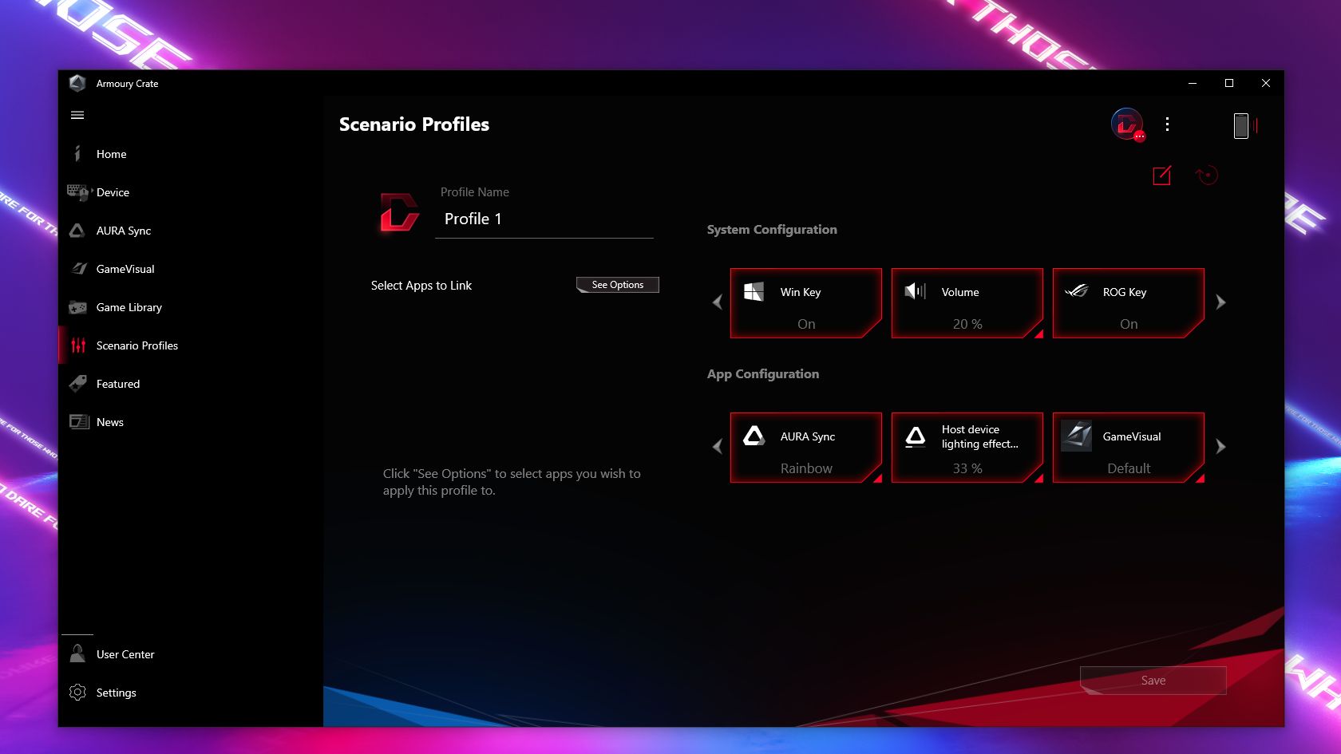Viewport: 1341px width, 754px height.
Task: Close the Armoury Crate window
Action: [1266, 83]
